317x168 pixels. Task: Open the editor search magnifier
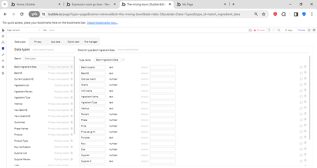coord(279,30)
